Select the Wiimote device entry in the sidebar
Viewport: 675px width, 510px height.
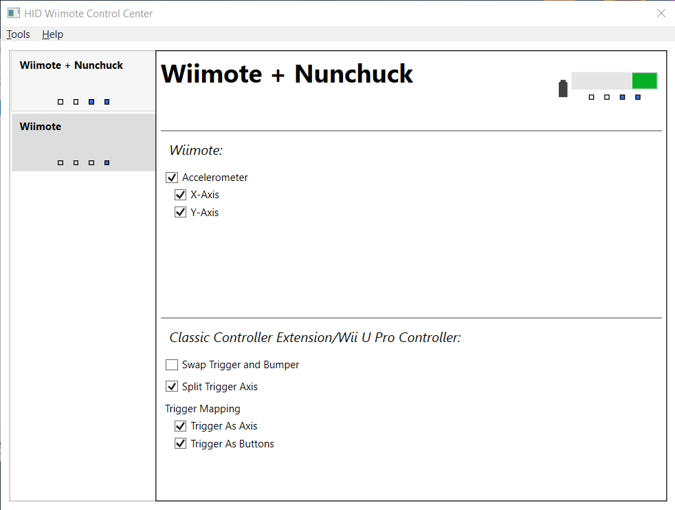tap(82, 142)
